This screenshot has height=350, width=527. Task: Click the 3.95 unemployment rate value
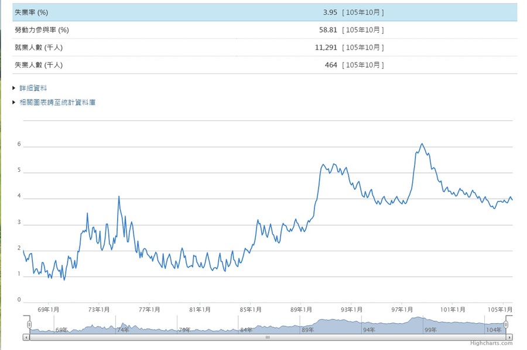330,12
